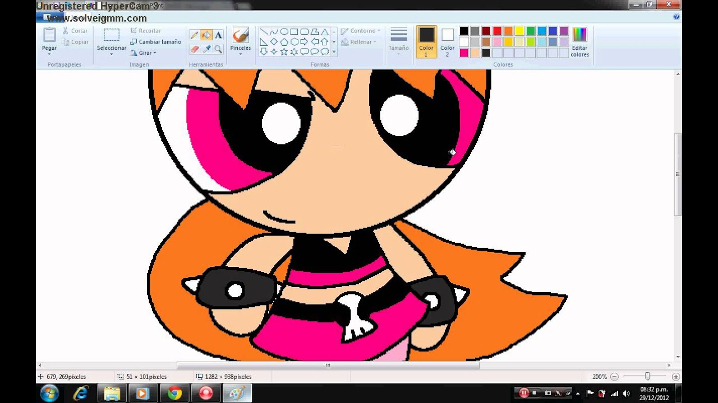
Task: Click the vertical scrollbar down arrow
Action: pos(678,357)
